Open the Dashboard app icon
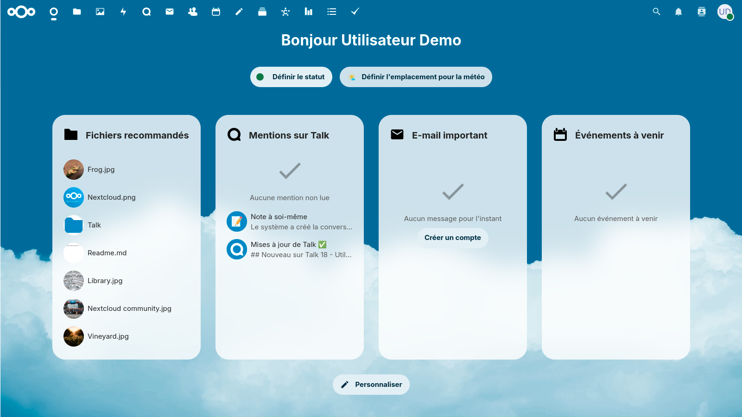 pyautogui.click(x=54, y=12)
